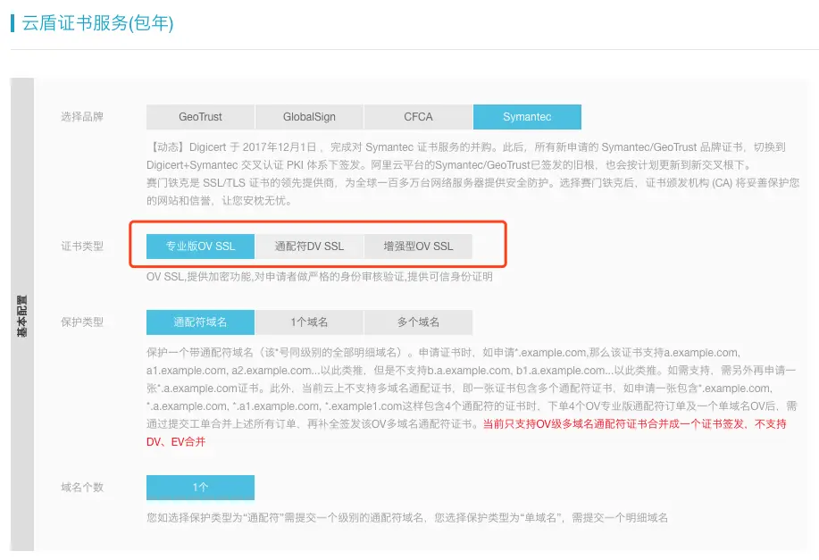Click the 赛门铁克是 SSL/TLS description line

(x=472, y=191)
